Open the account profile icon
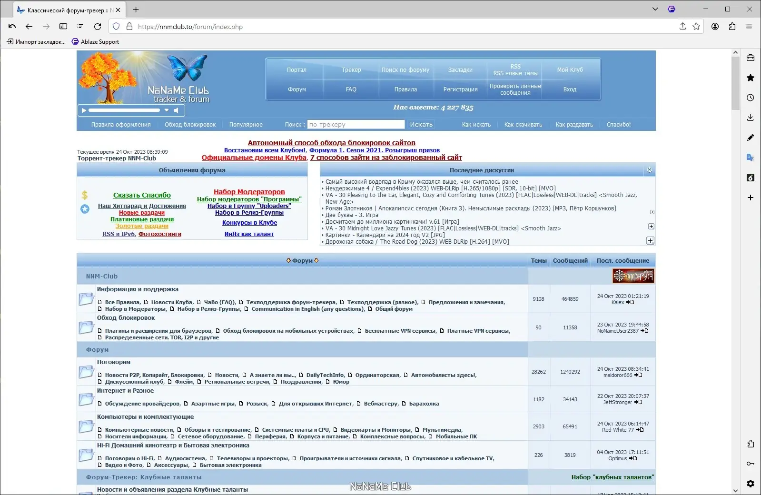 (715, 27)
